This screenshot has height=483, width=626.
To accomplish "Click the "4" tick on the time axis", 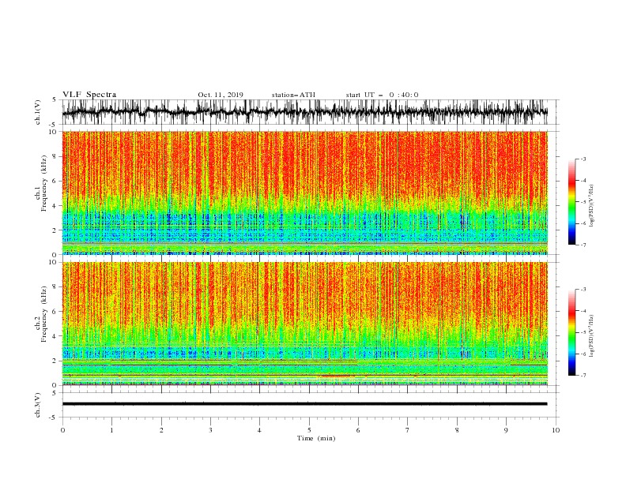I will [x=259, y=430].
